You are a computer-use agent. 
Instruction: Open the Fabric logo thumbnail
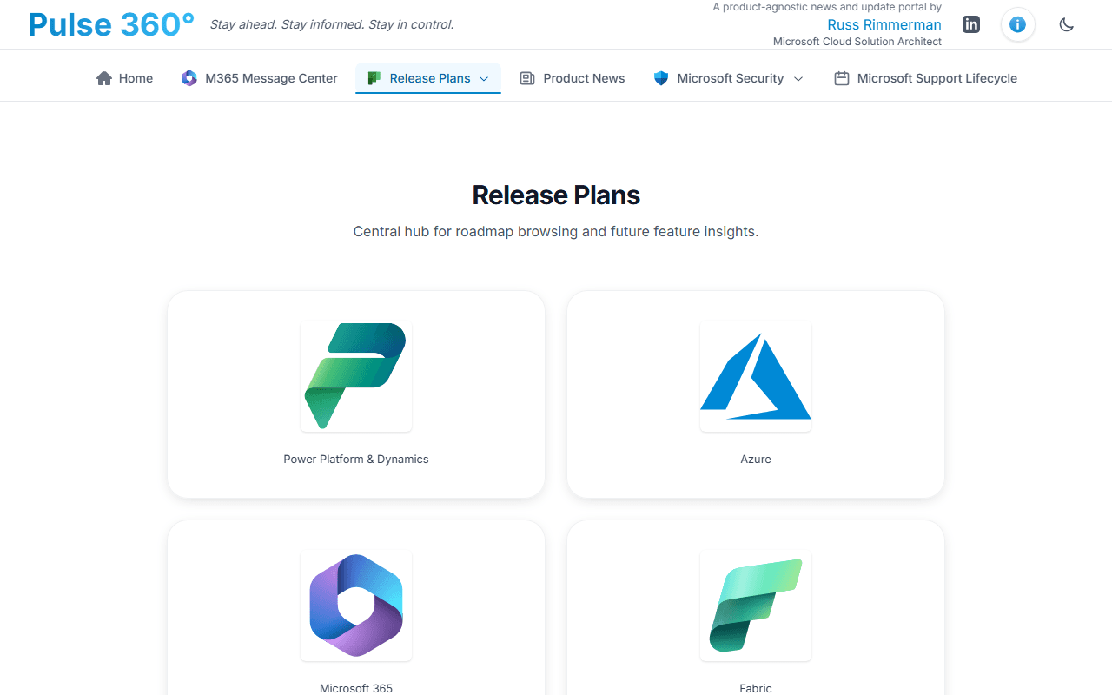[756, 606]
